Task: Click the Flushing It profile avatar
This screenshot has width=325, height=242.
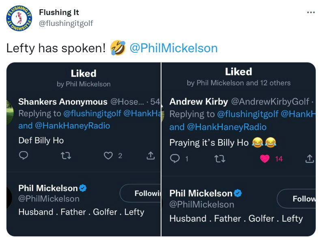Action: tap(19, 18)
